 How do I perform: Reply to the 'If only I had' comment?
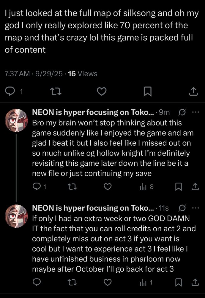pyautogui.click(x=37, y=282)
